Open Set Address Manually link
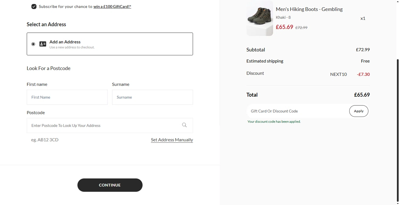 [x=172, y=140]
